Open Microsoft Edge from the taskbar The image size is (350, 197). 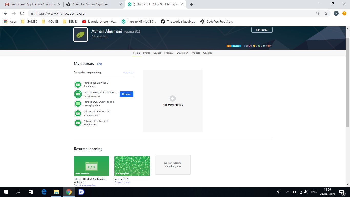tap(44, 192)
